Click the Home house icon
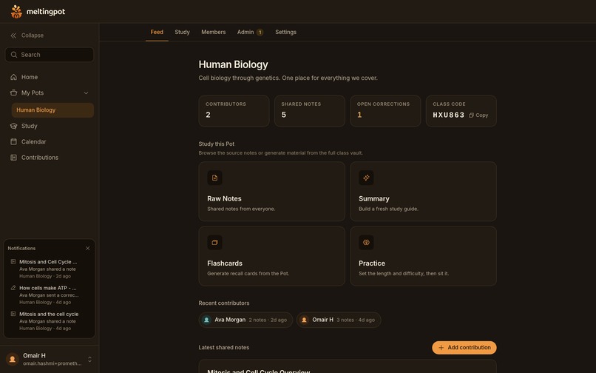This screenshot has width=596, height=373. tap(14, 77)
